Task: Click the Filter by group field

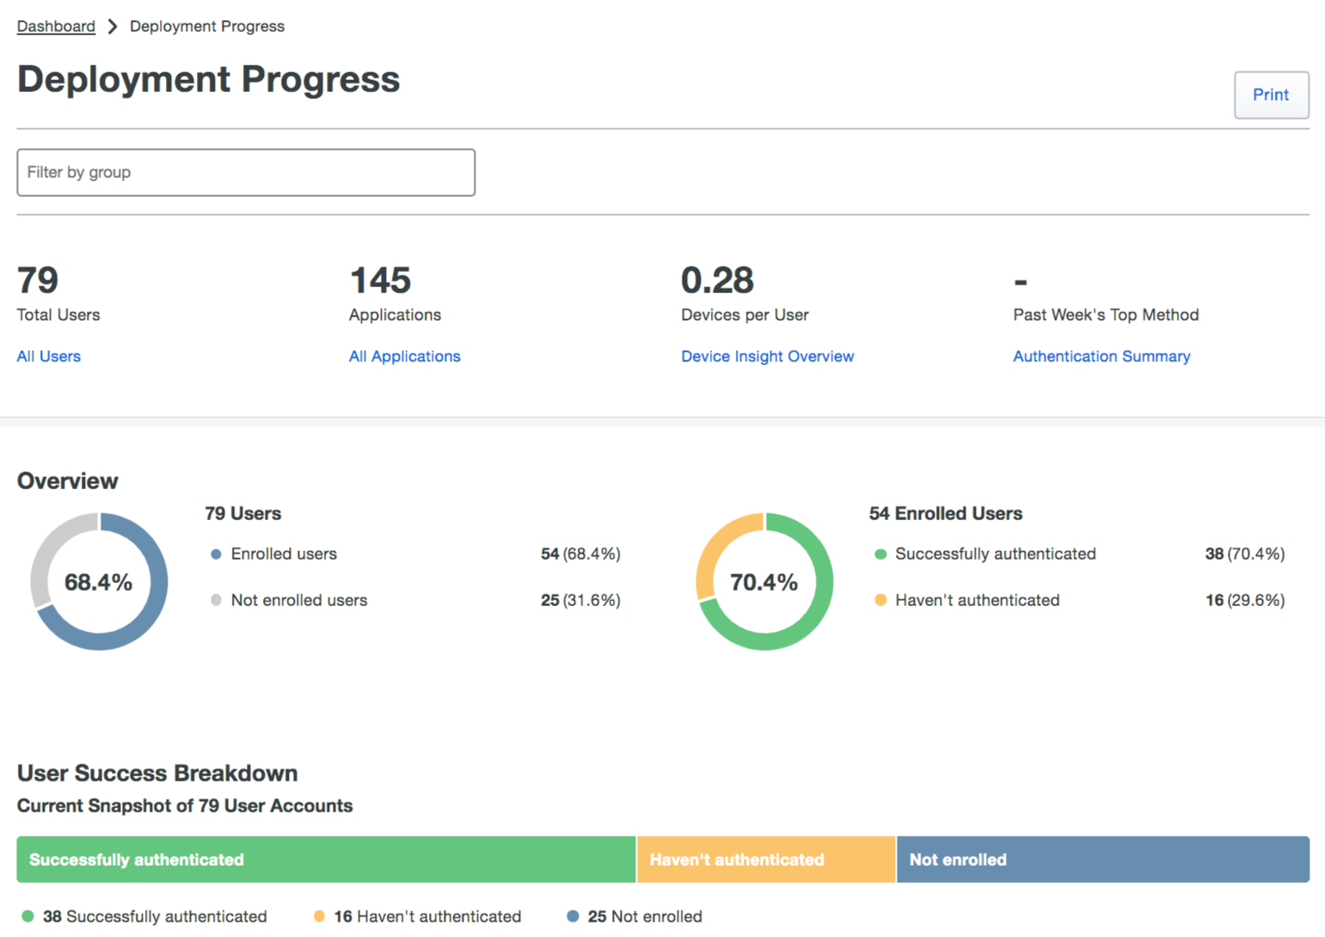Action: pyautogui.click(x=246, y=172)
